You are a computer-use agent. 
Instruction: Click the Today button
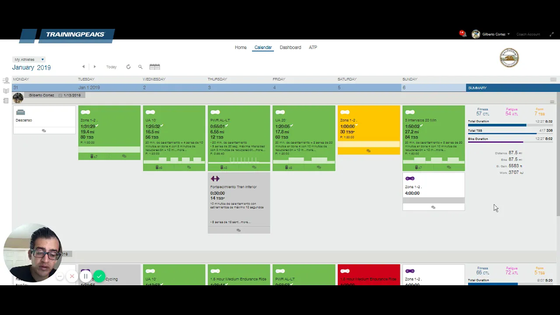[112, 67]
